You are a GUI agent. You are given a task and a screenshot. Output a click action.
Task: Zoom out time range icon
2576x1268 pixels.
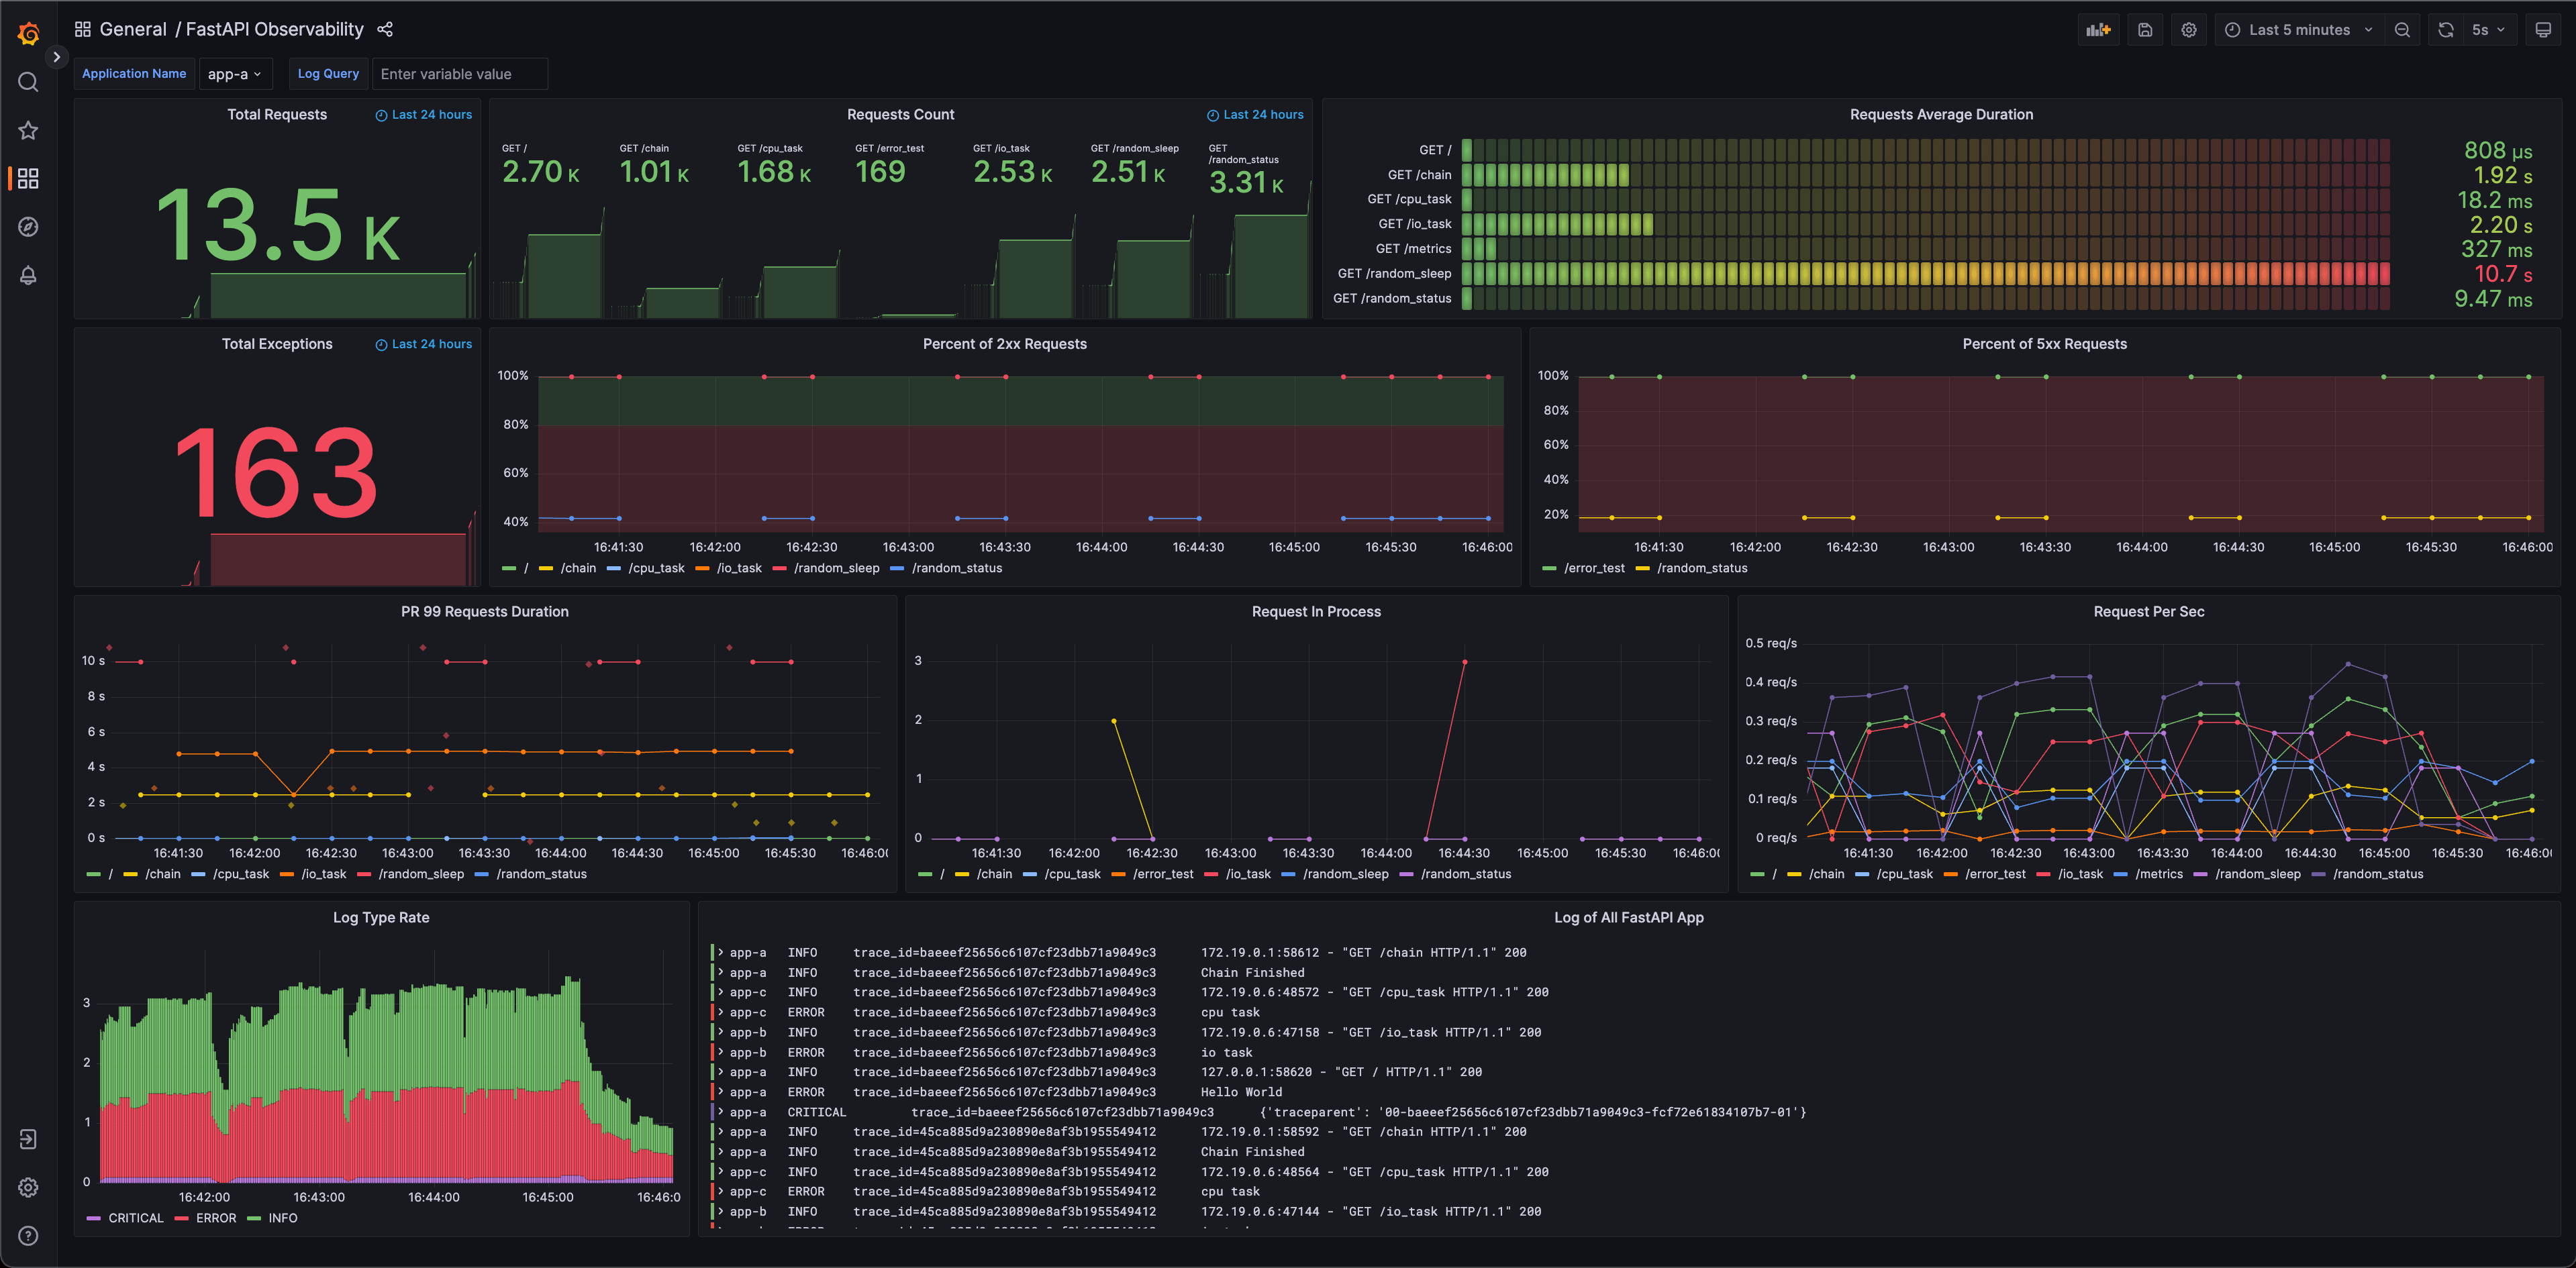(x=2402, y=30)
